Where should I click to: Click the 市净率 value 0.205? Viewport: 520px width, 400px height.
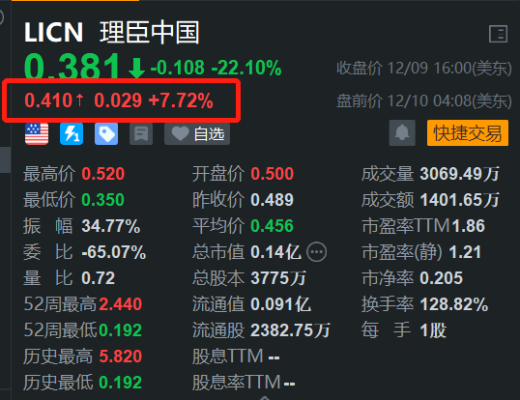click(441, 278)
